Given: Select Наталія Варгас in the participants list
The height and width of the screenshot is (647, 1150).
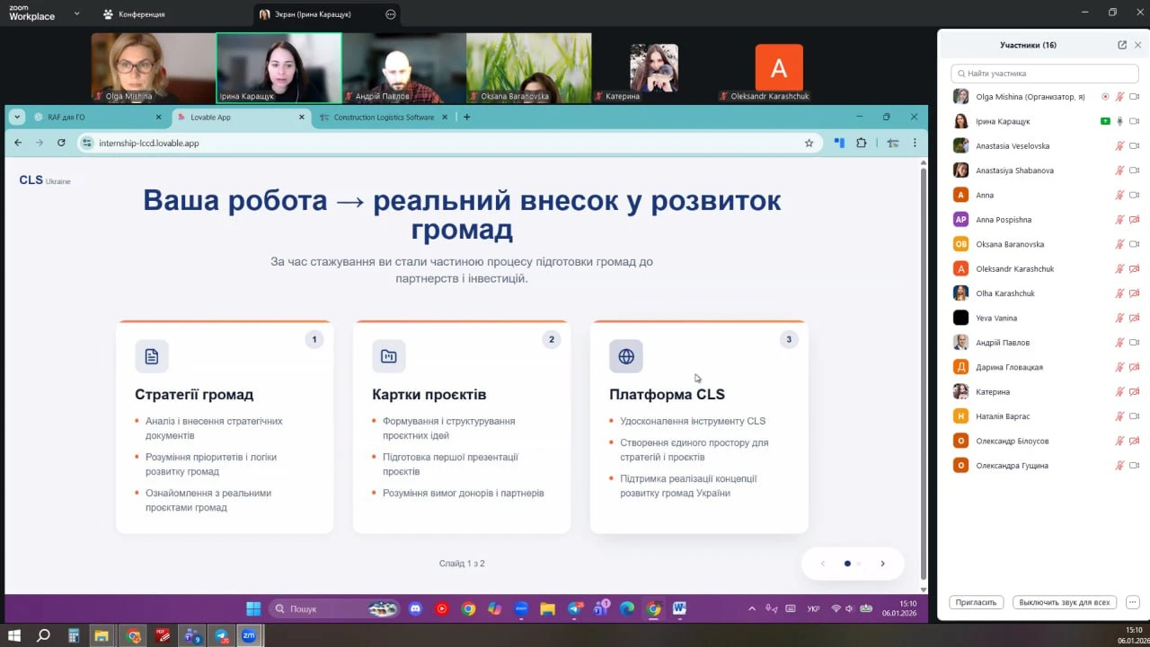Looking at the screenshot, I should tap(1044, 416).
